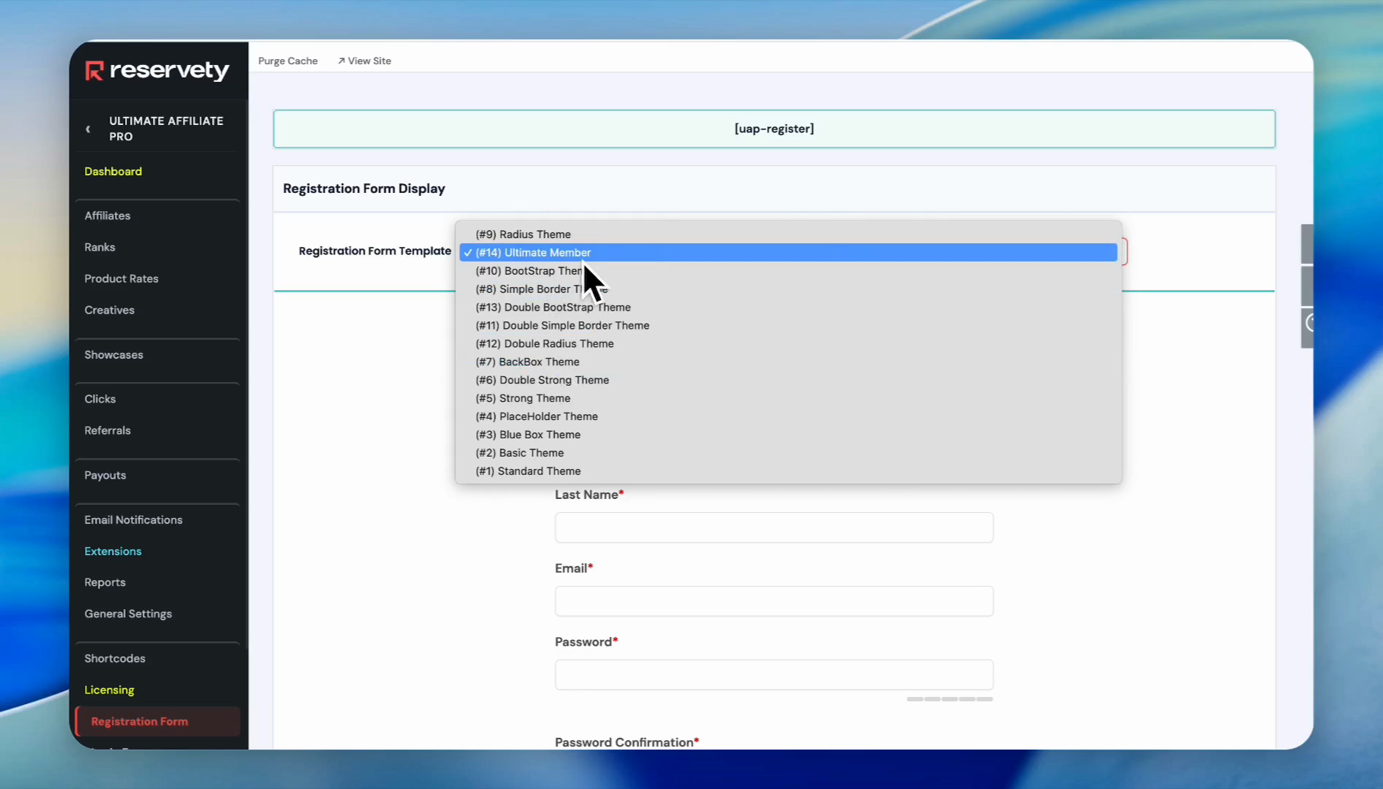The height and width of the screenshot is (789, 1383).
Task: Choose (#4) PlaceHolder Theme option
Action: 537,416
